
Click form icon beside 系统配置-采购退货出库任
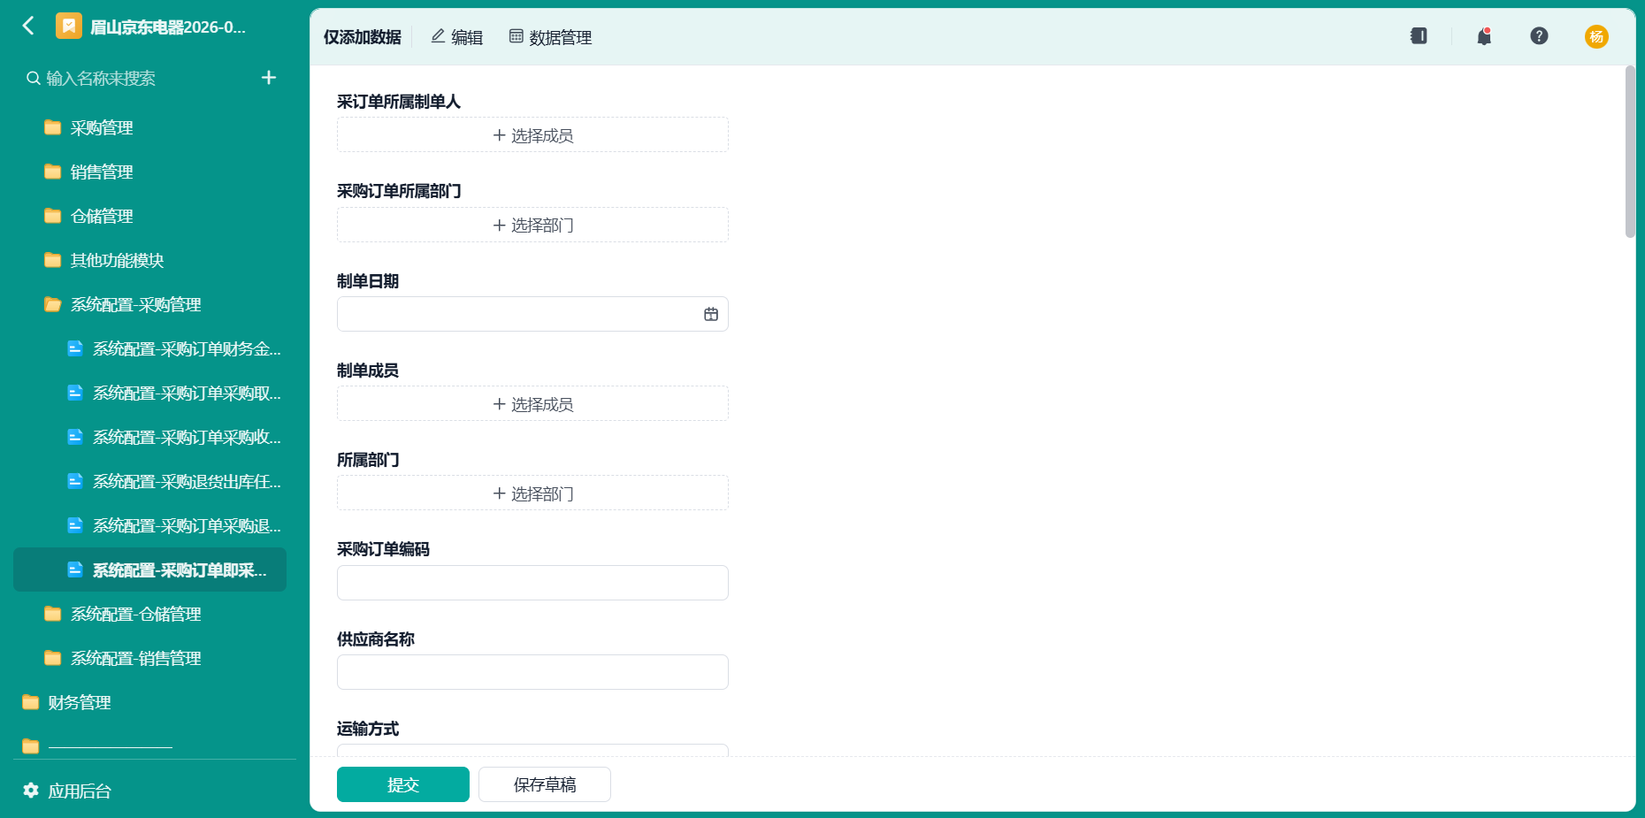coord(75,481)
